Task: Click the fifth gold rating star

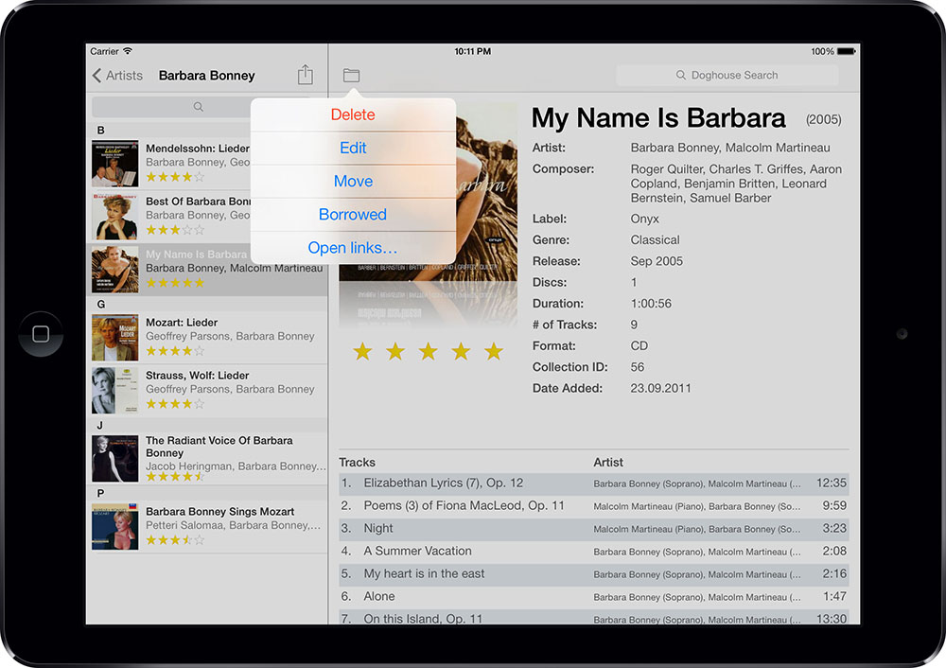Action: pyautogui.click(x=494, y=352)
